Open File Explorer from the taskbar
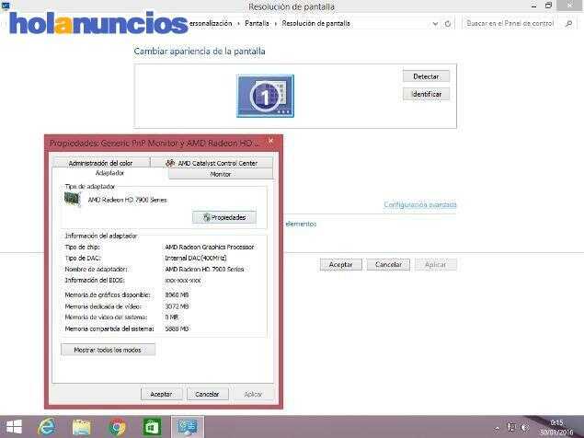584x438 pixels. click(82, 427)
